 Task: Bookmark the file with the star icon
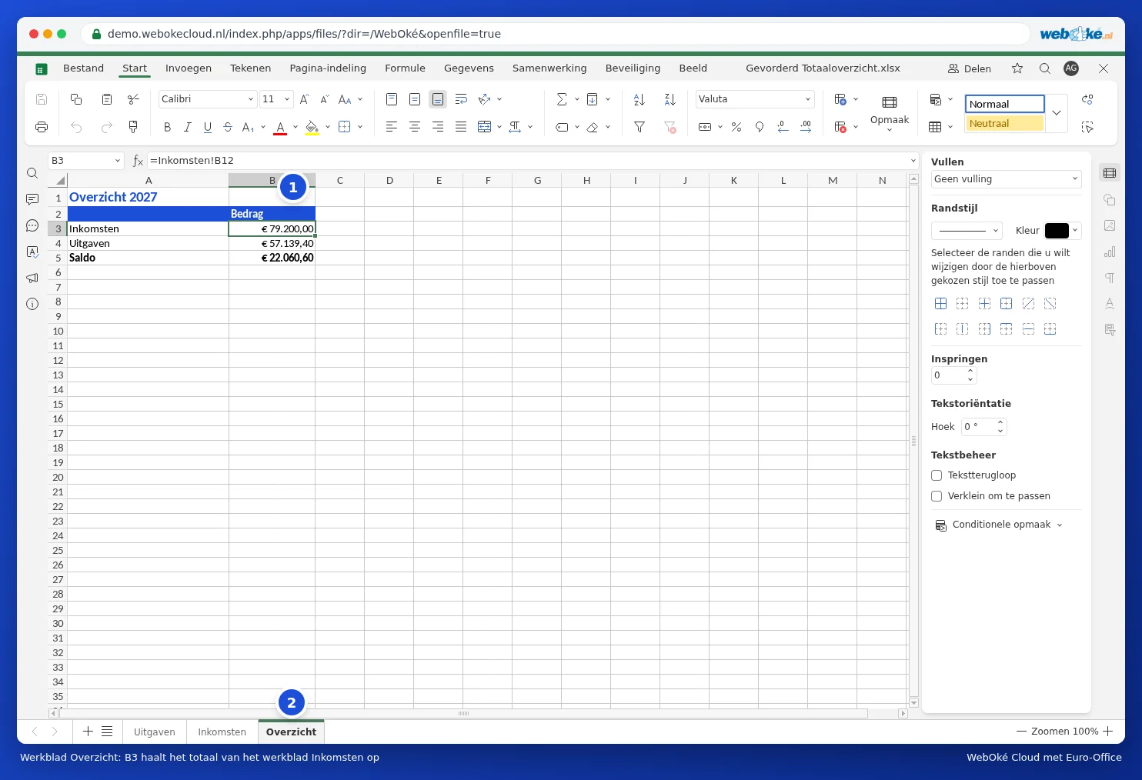click(1017, 68)
